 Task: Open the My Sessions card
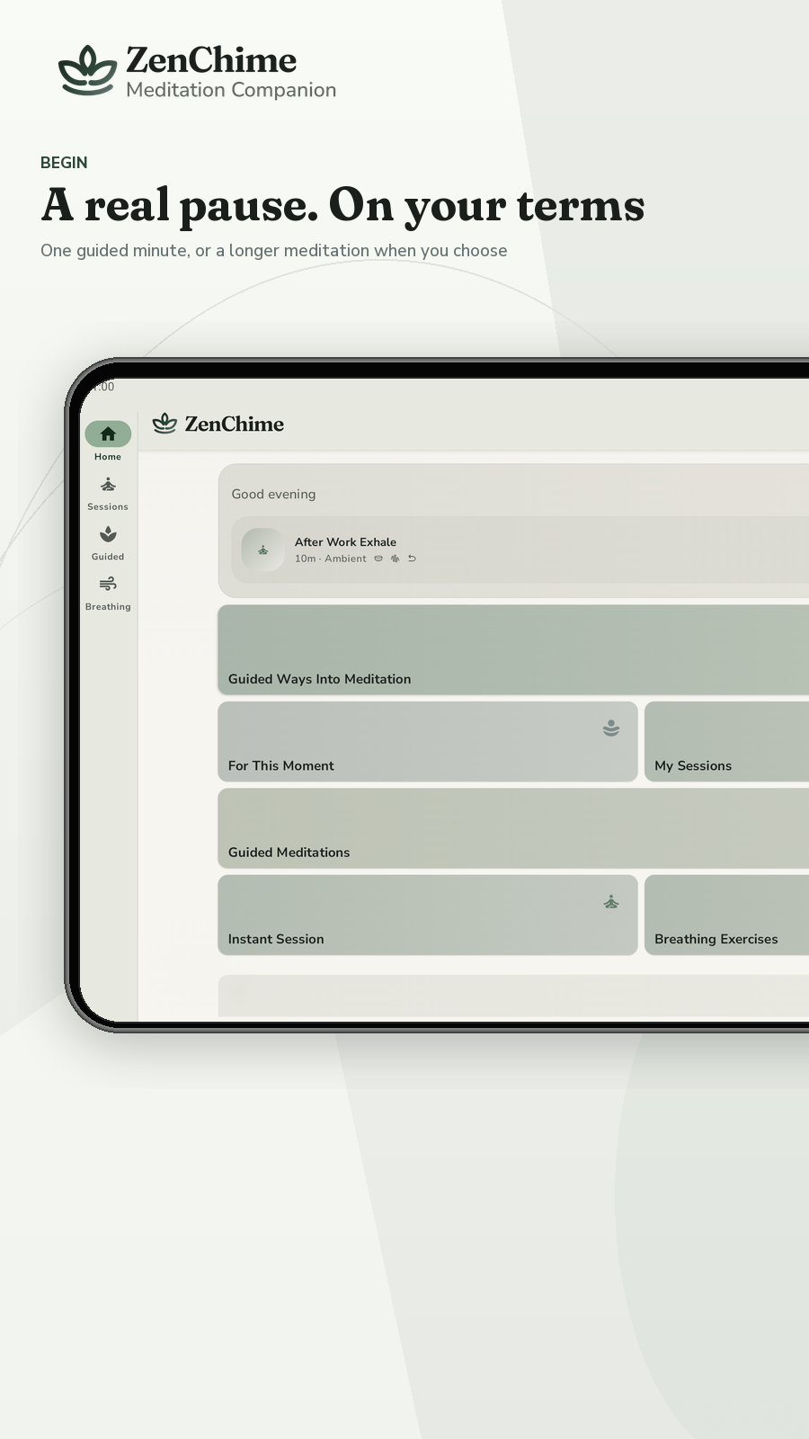point(726,741)
